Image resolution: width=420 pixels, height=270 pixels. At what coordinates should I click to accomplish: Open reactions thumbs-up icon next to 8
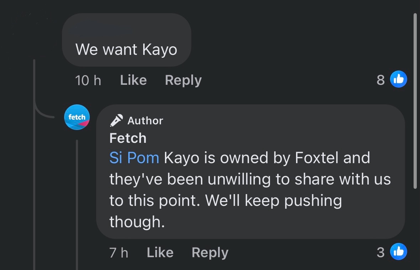point(398,79)
